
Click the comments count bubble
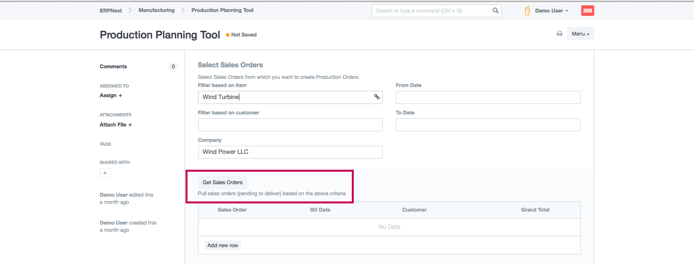pos(173,67)
